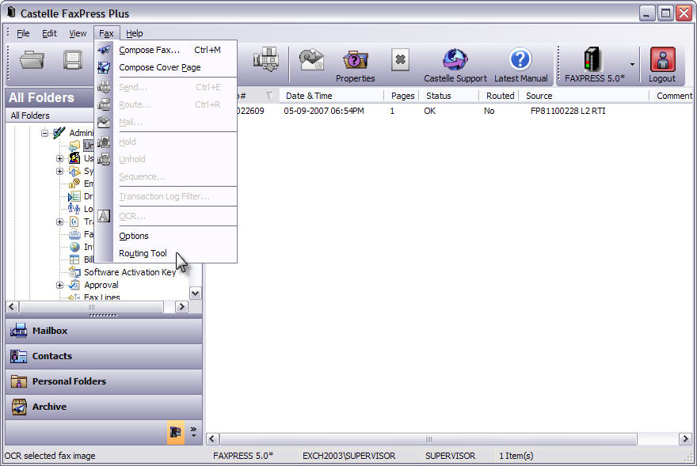
Task: Click the Software Activation Key tree icon
Action: 74,272
